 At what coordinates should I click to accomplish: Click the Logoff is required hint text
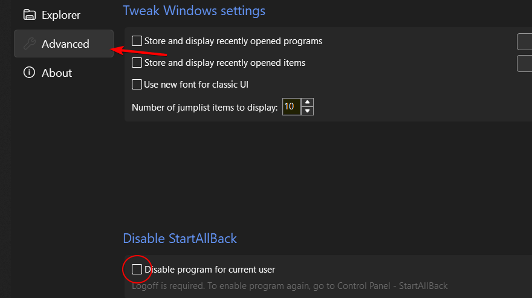coord(290,286)
